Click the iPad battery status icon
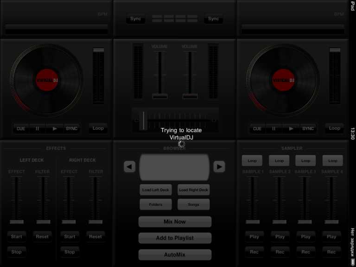This screenshot has height=267, width=356. 352,262
